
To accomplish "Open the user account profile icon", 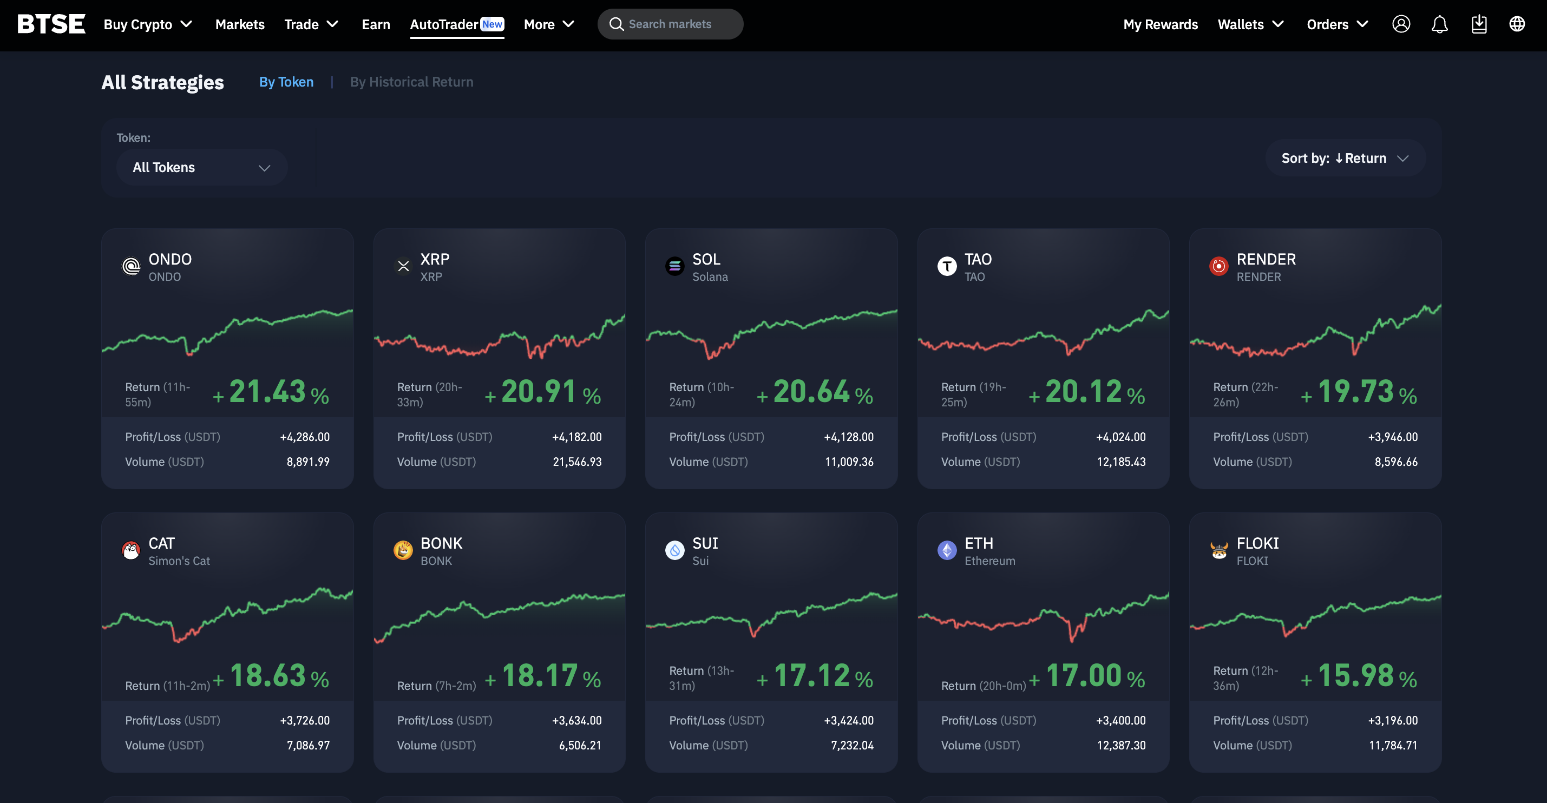I will coord(1400,24).
